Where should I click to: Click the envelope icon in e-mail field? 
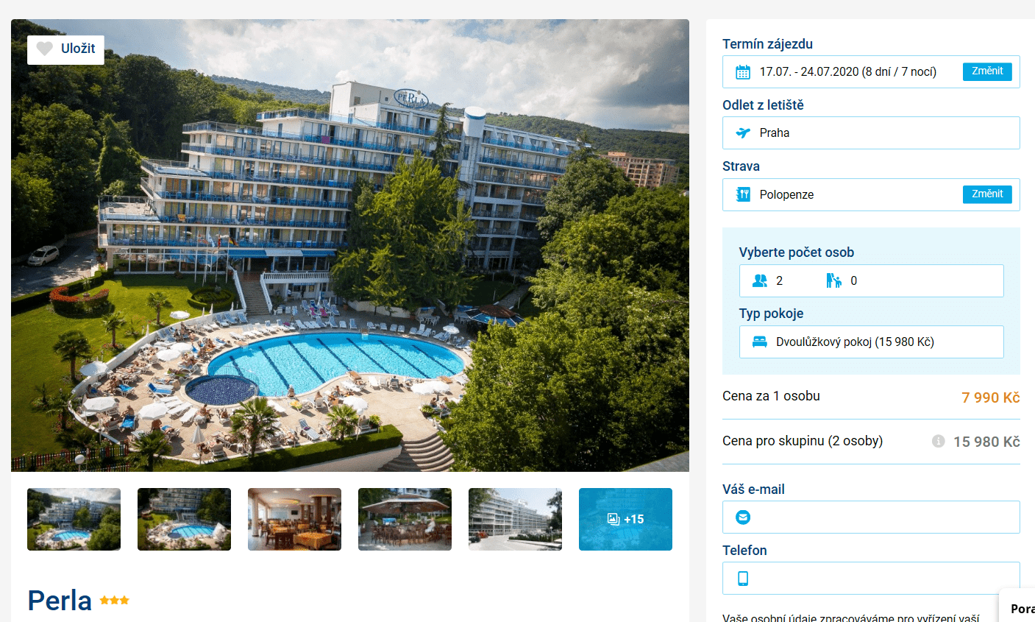tap(743, 517)
